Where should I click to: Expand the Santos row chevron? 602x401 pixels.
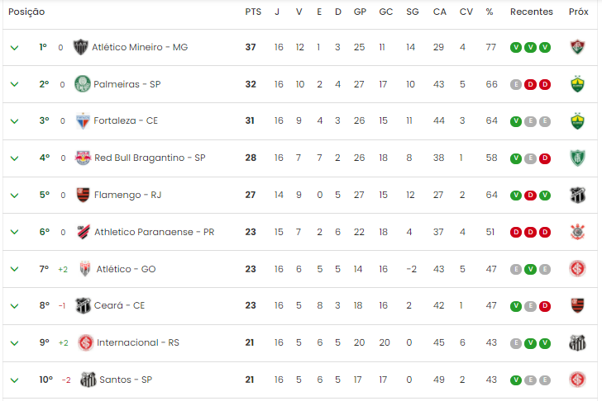tap(14, 380)
